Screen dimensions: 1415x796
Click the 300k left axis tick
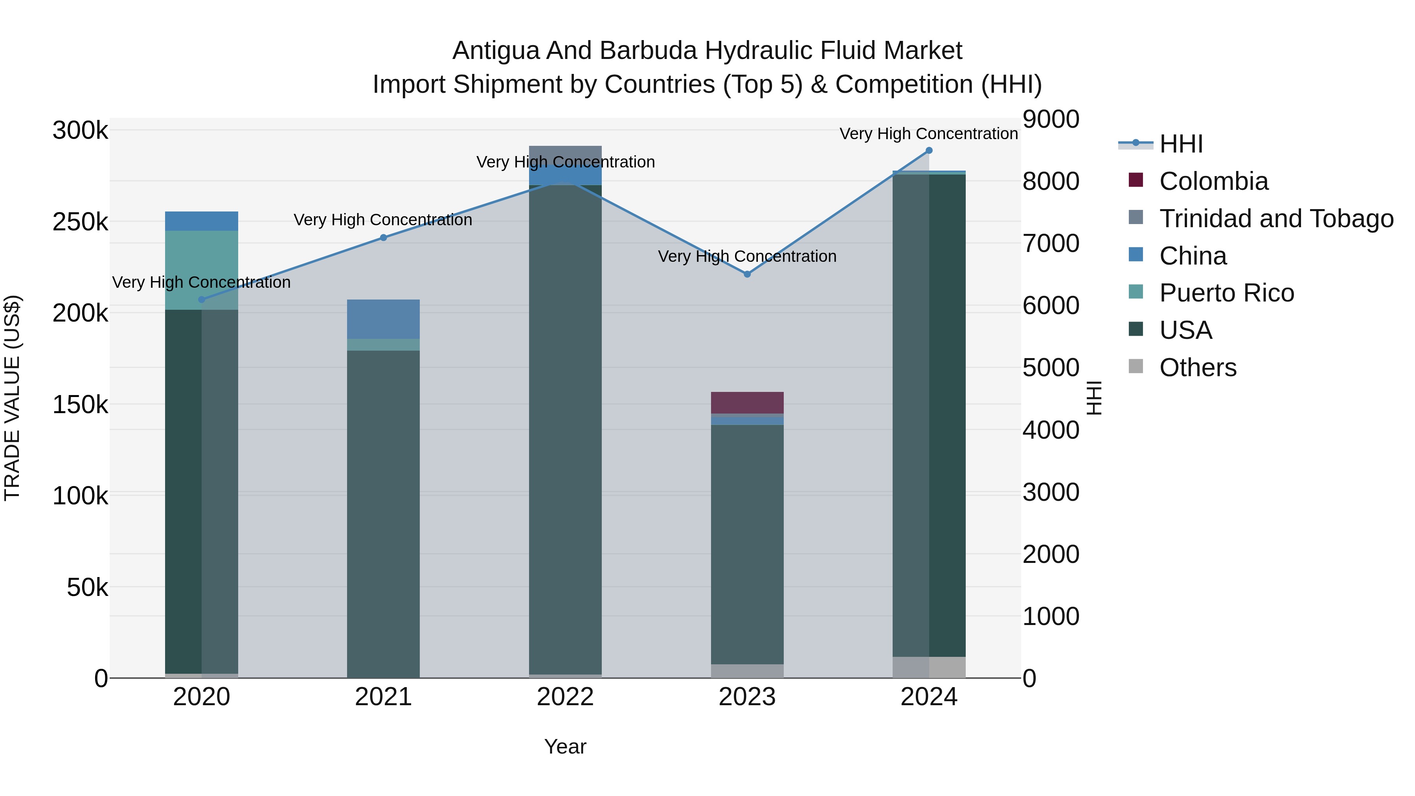click(x=80, y=131)
